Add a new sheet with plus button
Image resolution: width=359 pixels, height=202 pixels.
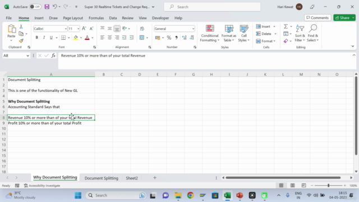[x=155, y=178]
